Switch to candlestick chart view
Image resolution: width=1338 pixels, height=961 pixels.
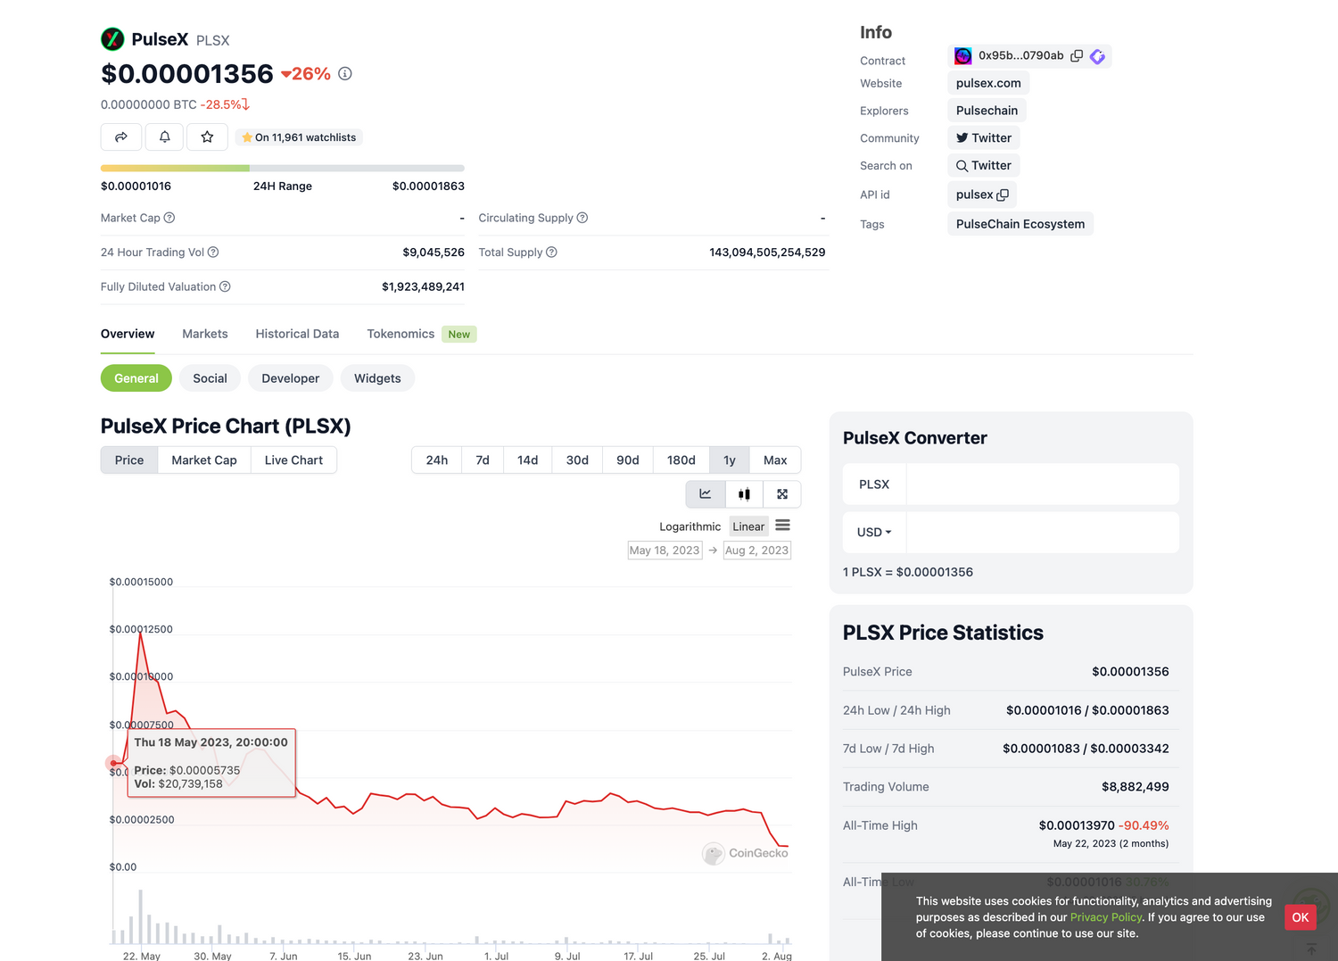tap(744, 494)
